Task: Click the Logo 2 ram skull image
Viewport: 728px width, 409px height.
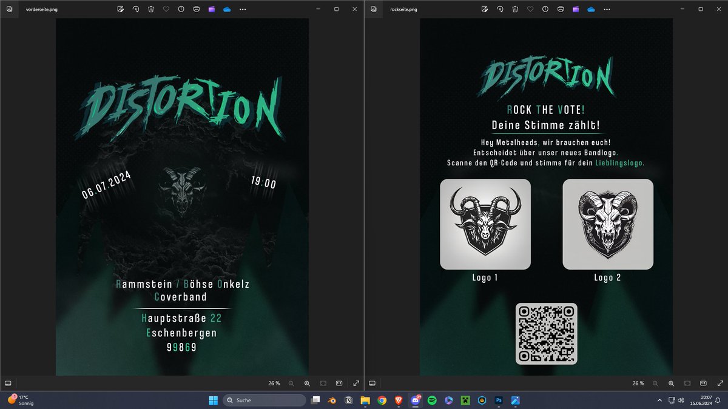Action: point(608,224)
